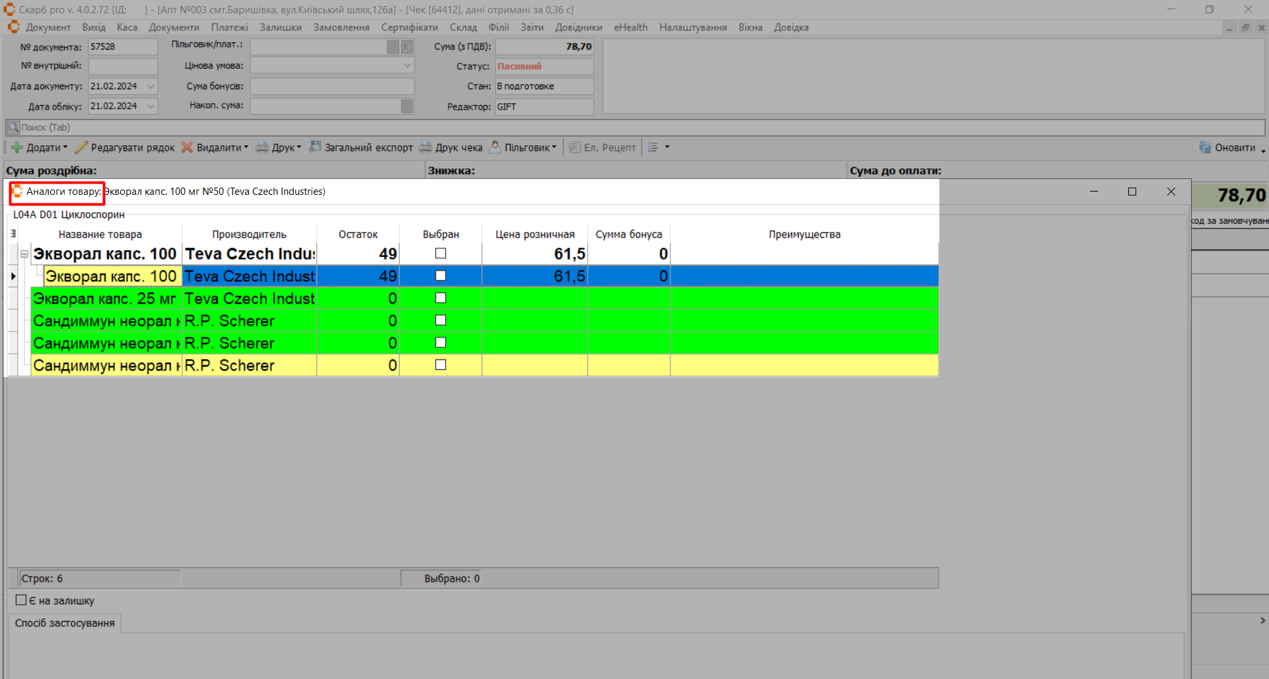Click the red X Видалити icon
The height and width of the screenshot is (679, 1269).
point(188,147)
